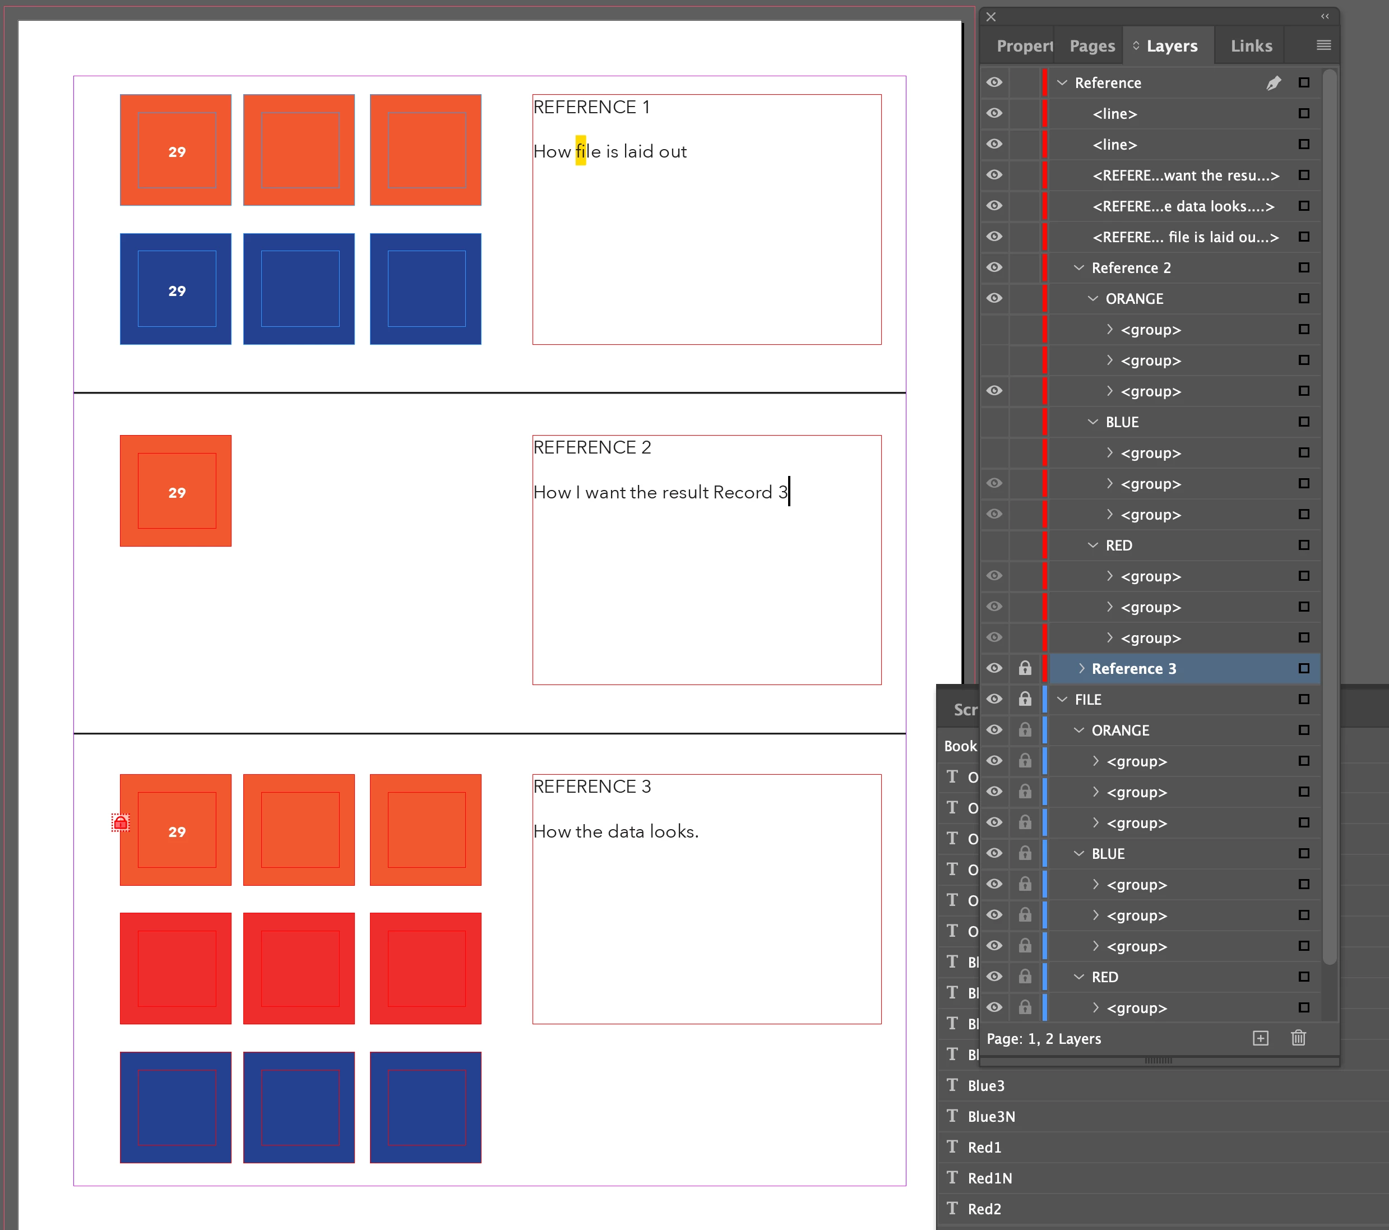Toggle FILE layer visibility eye
This screenshot has width=1389, height=1230.
pos(994,699)
